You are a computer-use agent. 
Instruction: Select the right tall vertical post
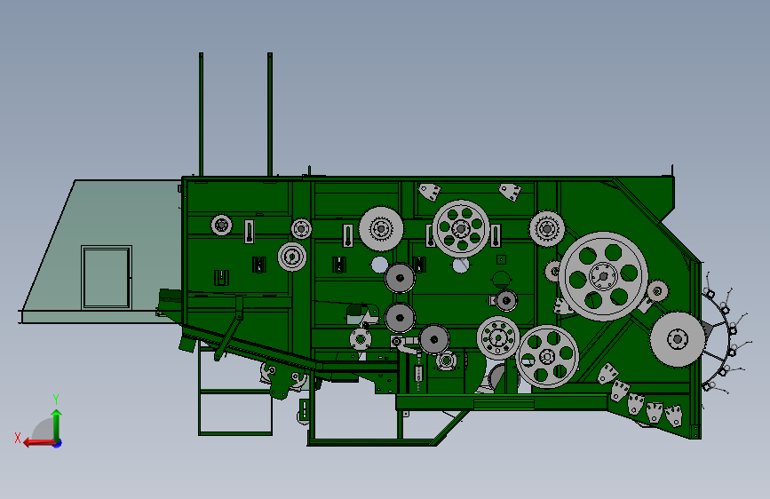[x=270, y=114]
